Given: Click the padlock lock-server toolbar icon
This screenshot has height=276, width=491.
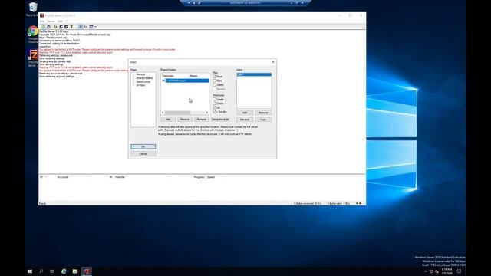Looking at the screenshot, I should pyautogui.click(x=48, y=27).
